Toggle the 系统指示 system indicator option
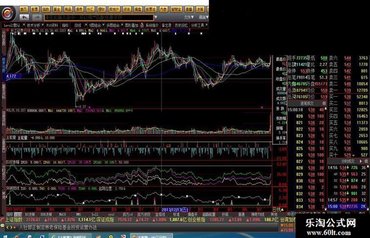Viewport: 370px width, 238px height. [152, 25]
